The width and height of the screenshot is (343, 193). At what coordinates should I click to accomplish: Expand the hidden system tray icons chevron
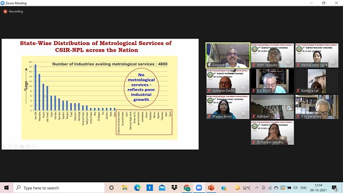coord(257,188)
